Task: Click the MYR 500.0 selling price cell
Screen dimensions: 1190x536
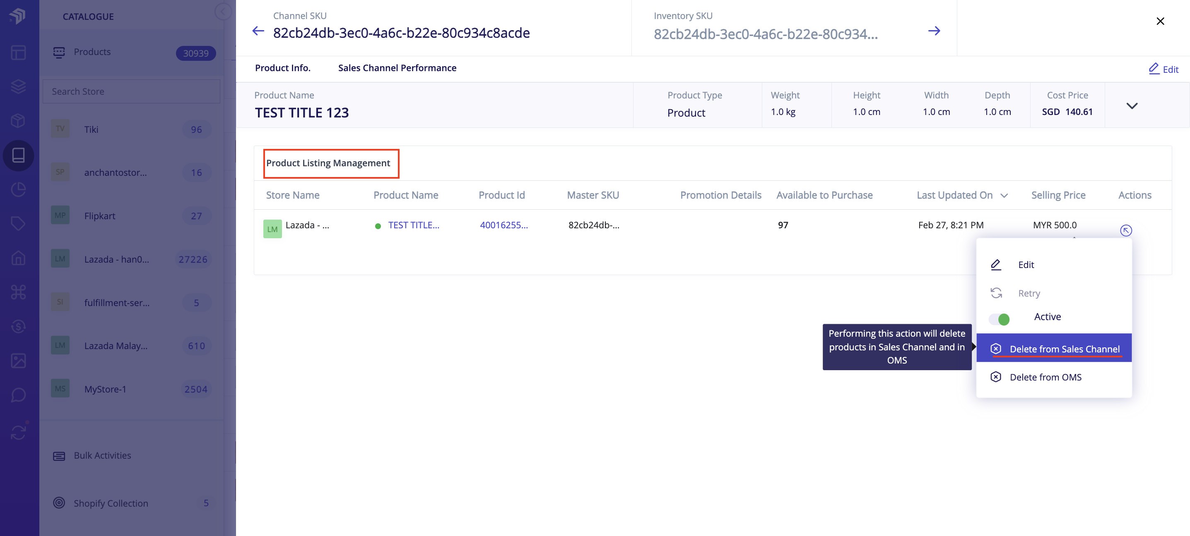Action: [1054, 225]
